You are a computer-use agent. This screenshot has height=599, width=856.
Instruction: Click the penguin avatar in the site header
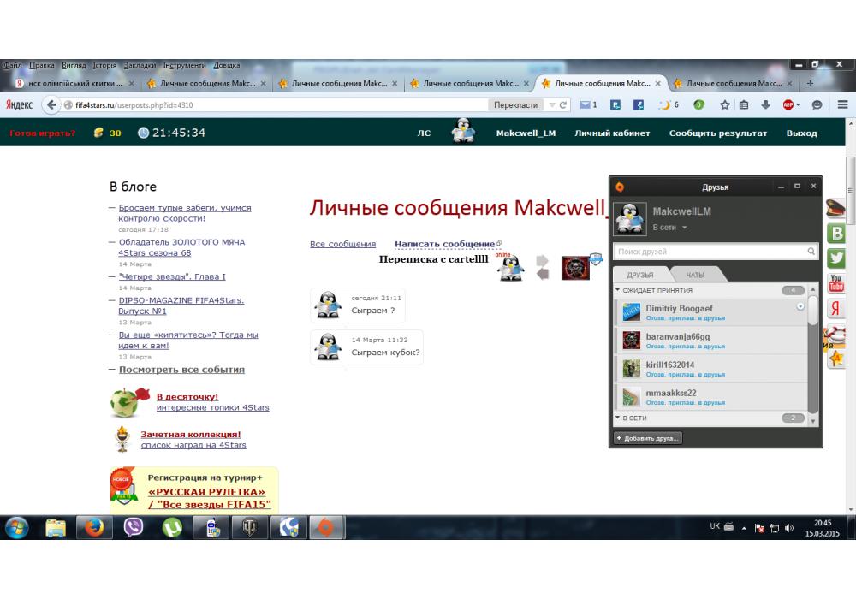[463, 131]
